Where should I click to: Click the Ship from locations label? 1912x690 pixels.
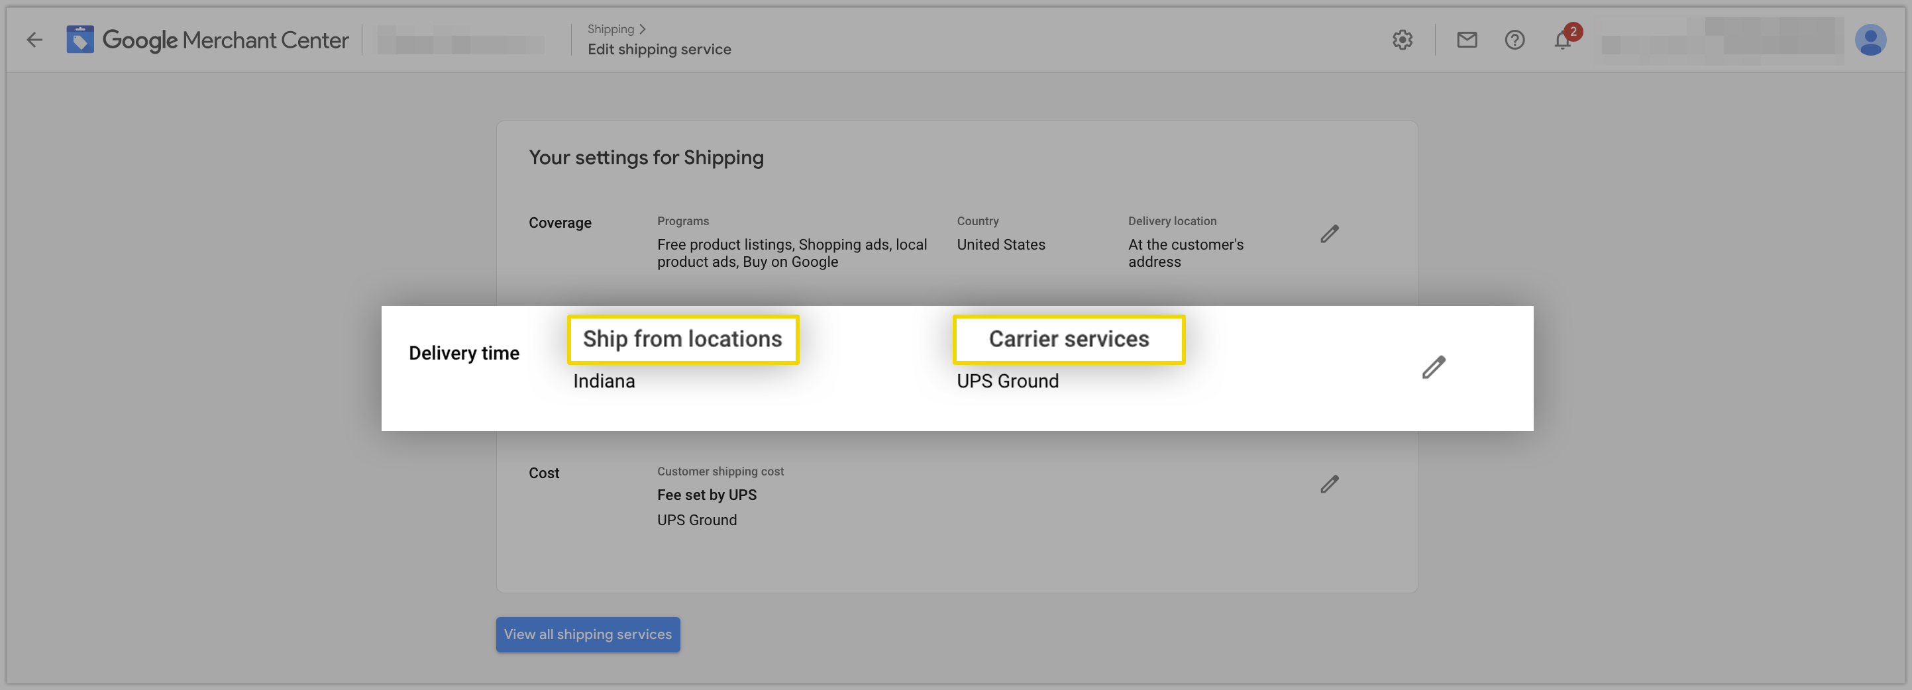tap(682, 339)
